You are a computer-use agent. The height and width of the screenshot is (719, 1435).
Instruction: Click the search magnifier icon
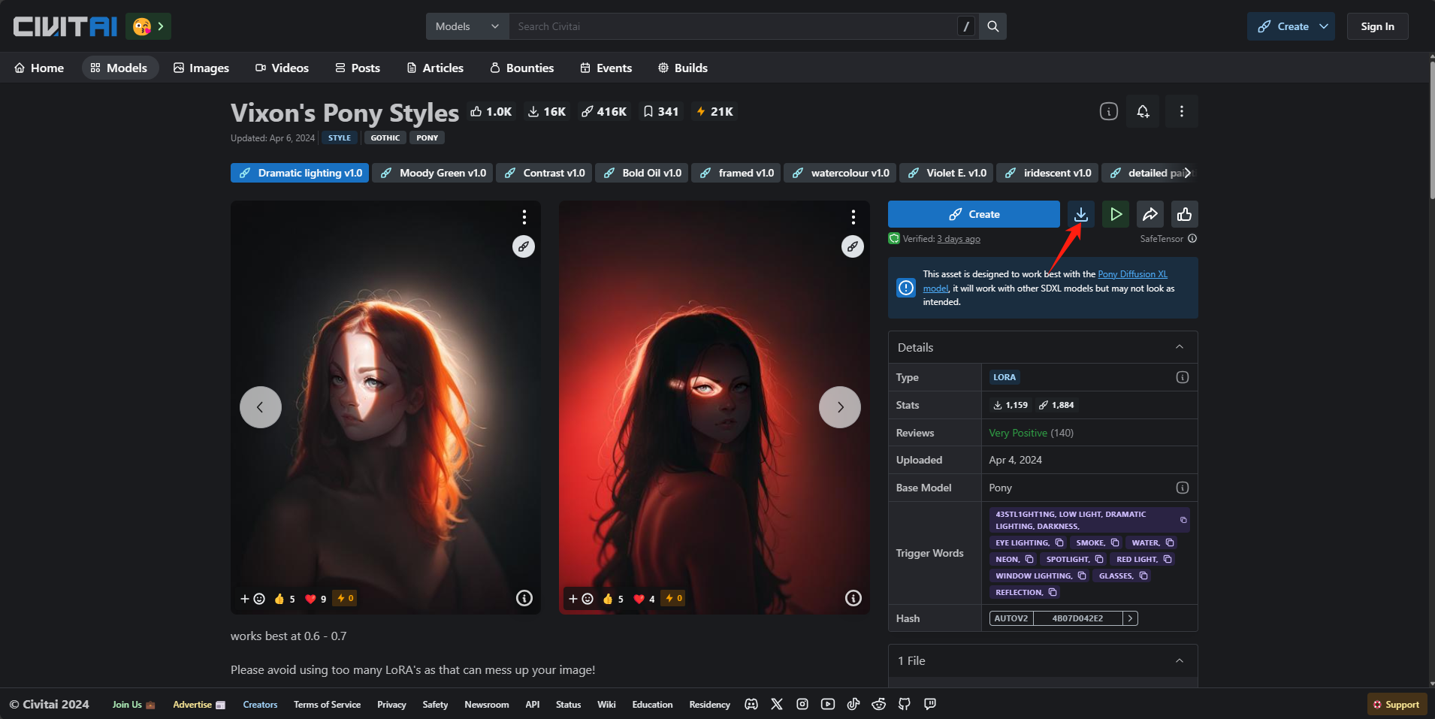click(x=992, y=26)
